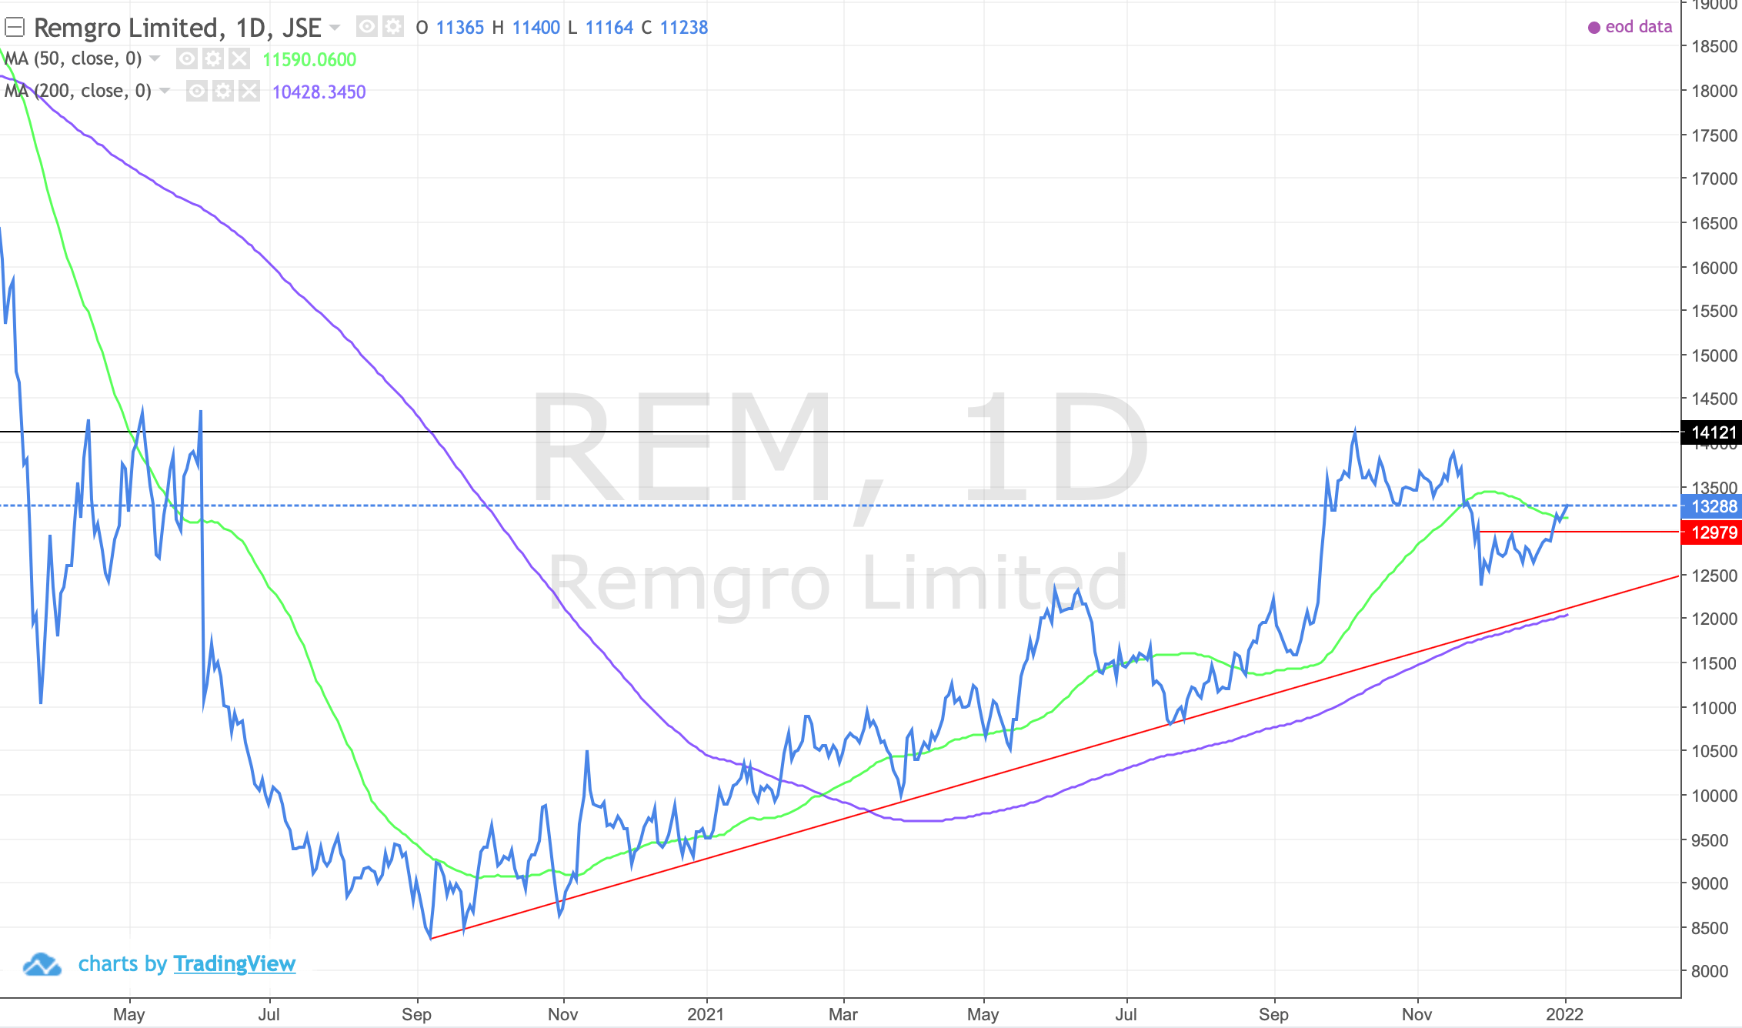Click the 16000 price axis label

1714,268
